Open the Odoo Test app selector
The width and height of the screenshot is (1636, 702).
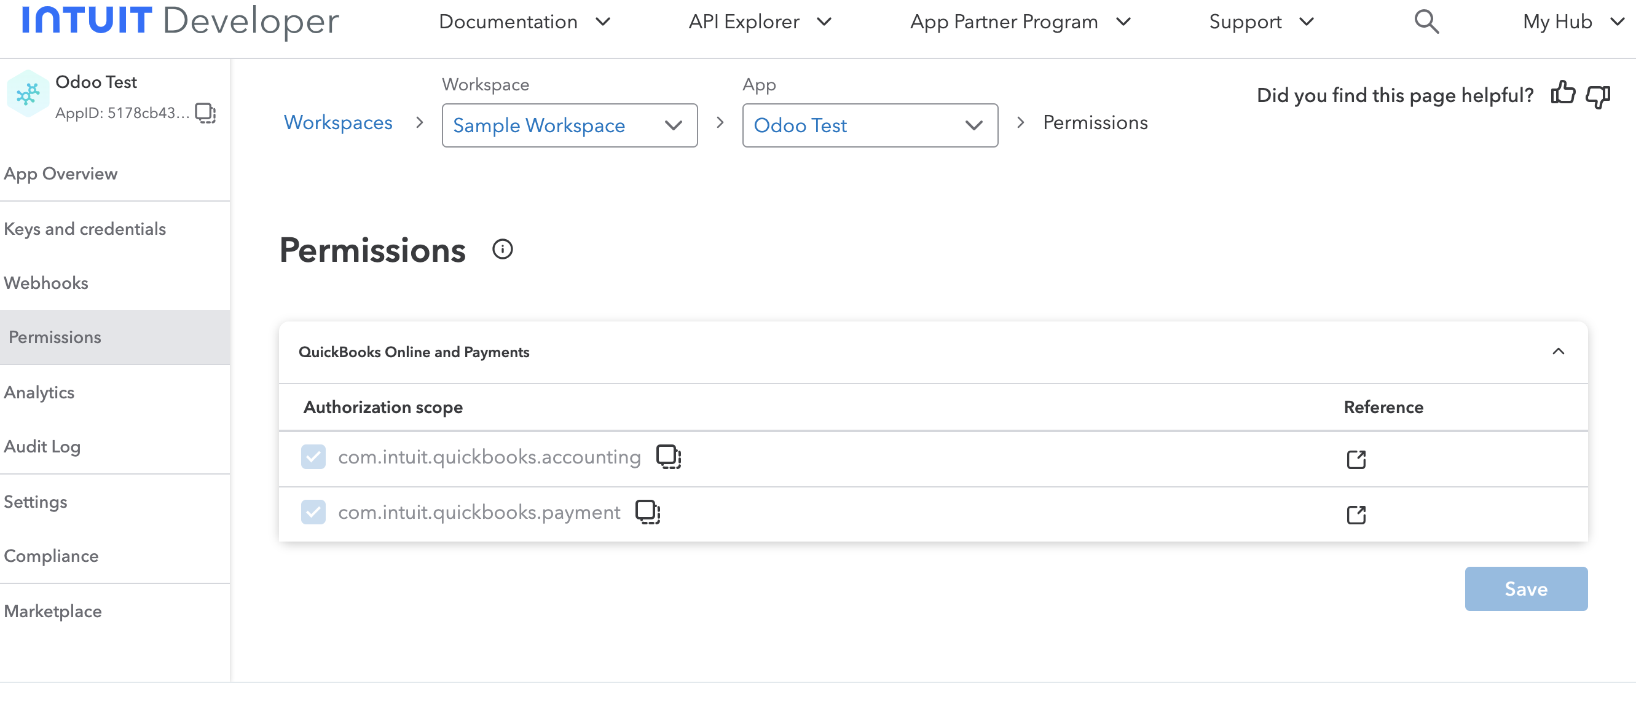[x=870, y=125]
